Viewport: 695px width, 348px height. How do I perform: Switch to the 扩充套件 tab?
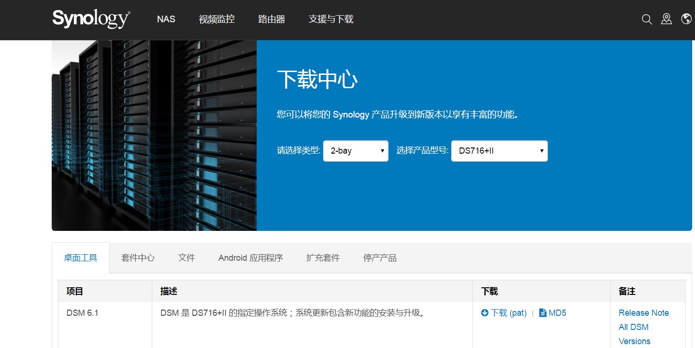click(323, 258)
